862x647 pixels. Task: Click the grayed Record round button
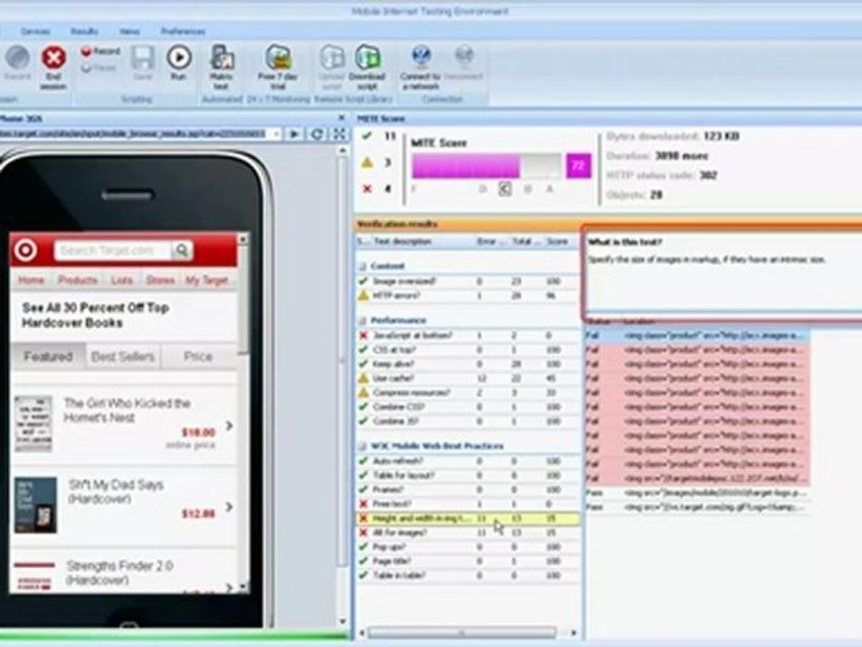17,62
